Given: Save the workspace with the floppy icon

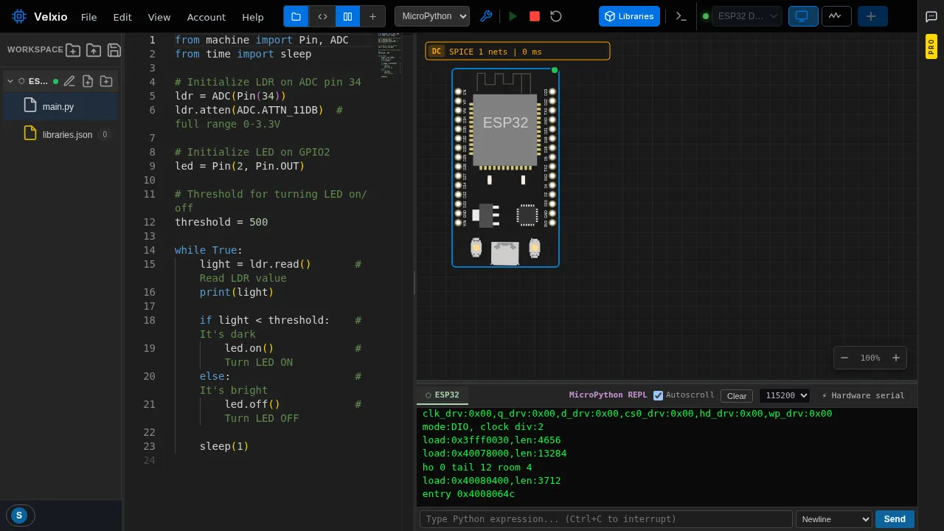Looking at the screenshot, I should [114, 50].
